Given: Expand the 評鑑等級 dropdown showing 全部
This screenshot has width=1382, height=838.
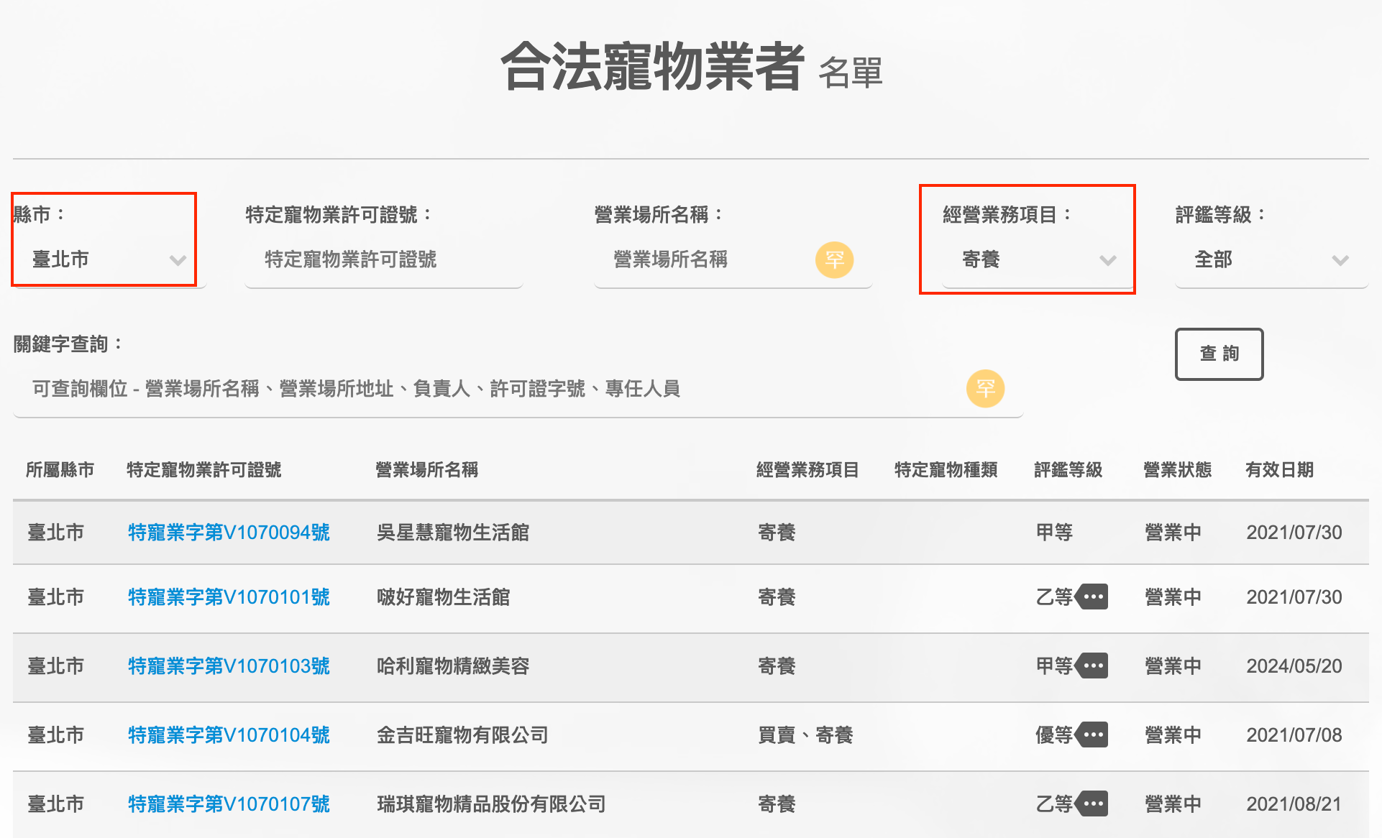Looking at the screenshot, I should (x=1270, y=259).
